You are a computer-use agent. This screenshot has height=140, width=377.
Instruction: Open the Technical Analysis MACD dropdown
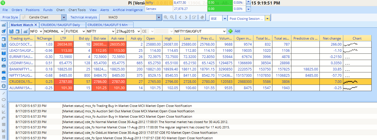point(158,17)
